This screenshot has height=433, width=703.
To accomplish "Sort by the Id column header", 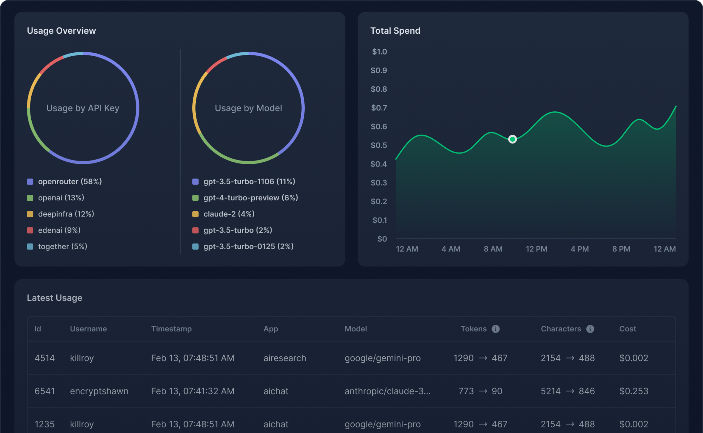I will [38, 329].
